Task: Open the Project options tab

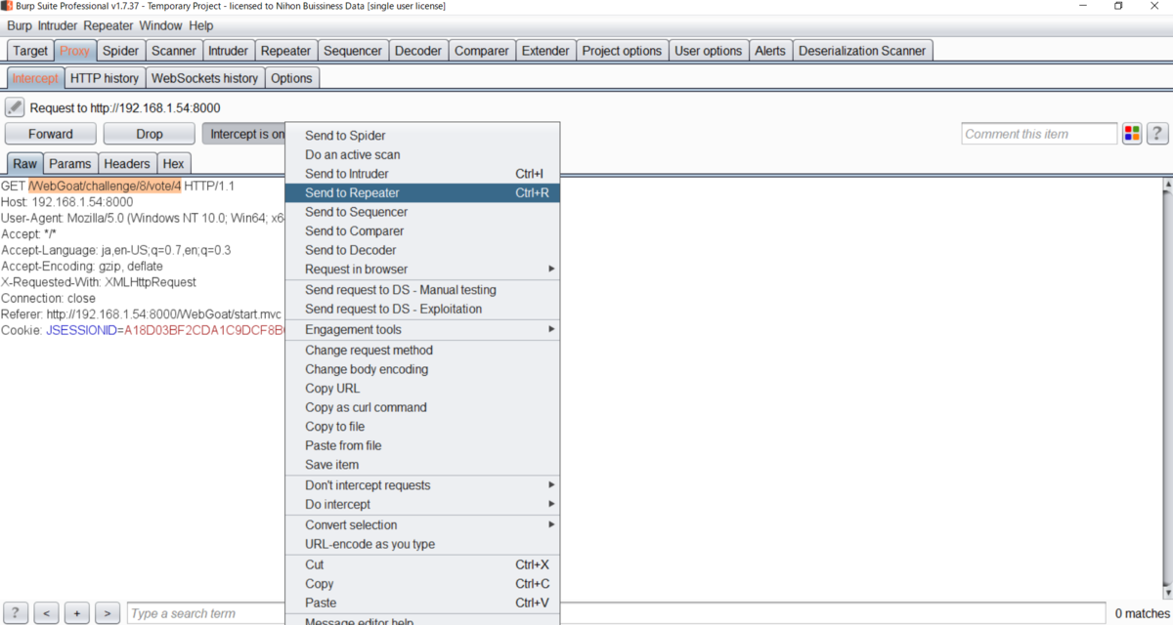Action: tap(622, 51)
